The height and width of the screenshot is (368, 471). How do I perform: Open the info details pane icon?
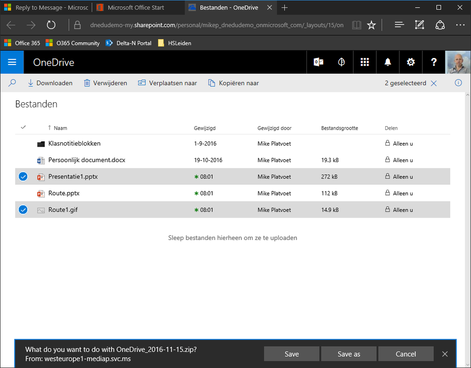click(x=458, y=83)
